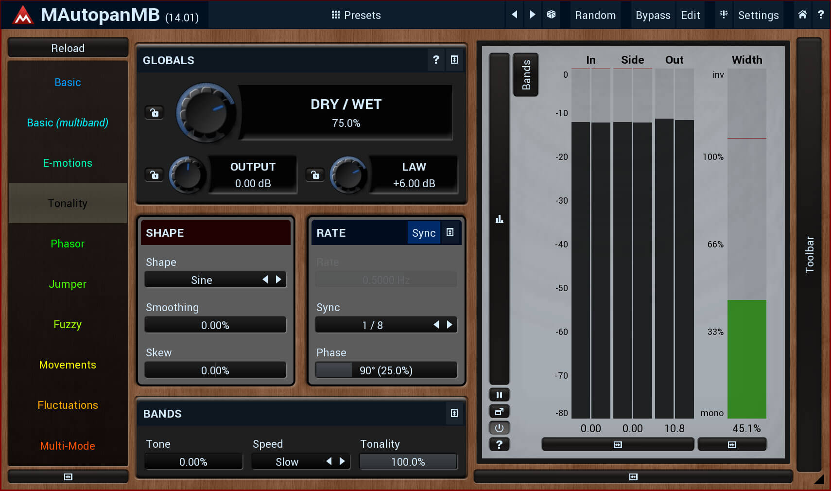Open Bands panel preset menu icon

tap(454, 413)
